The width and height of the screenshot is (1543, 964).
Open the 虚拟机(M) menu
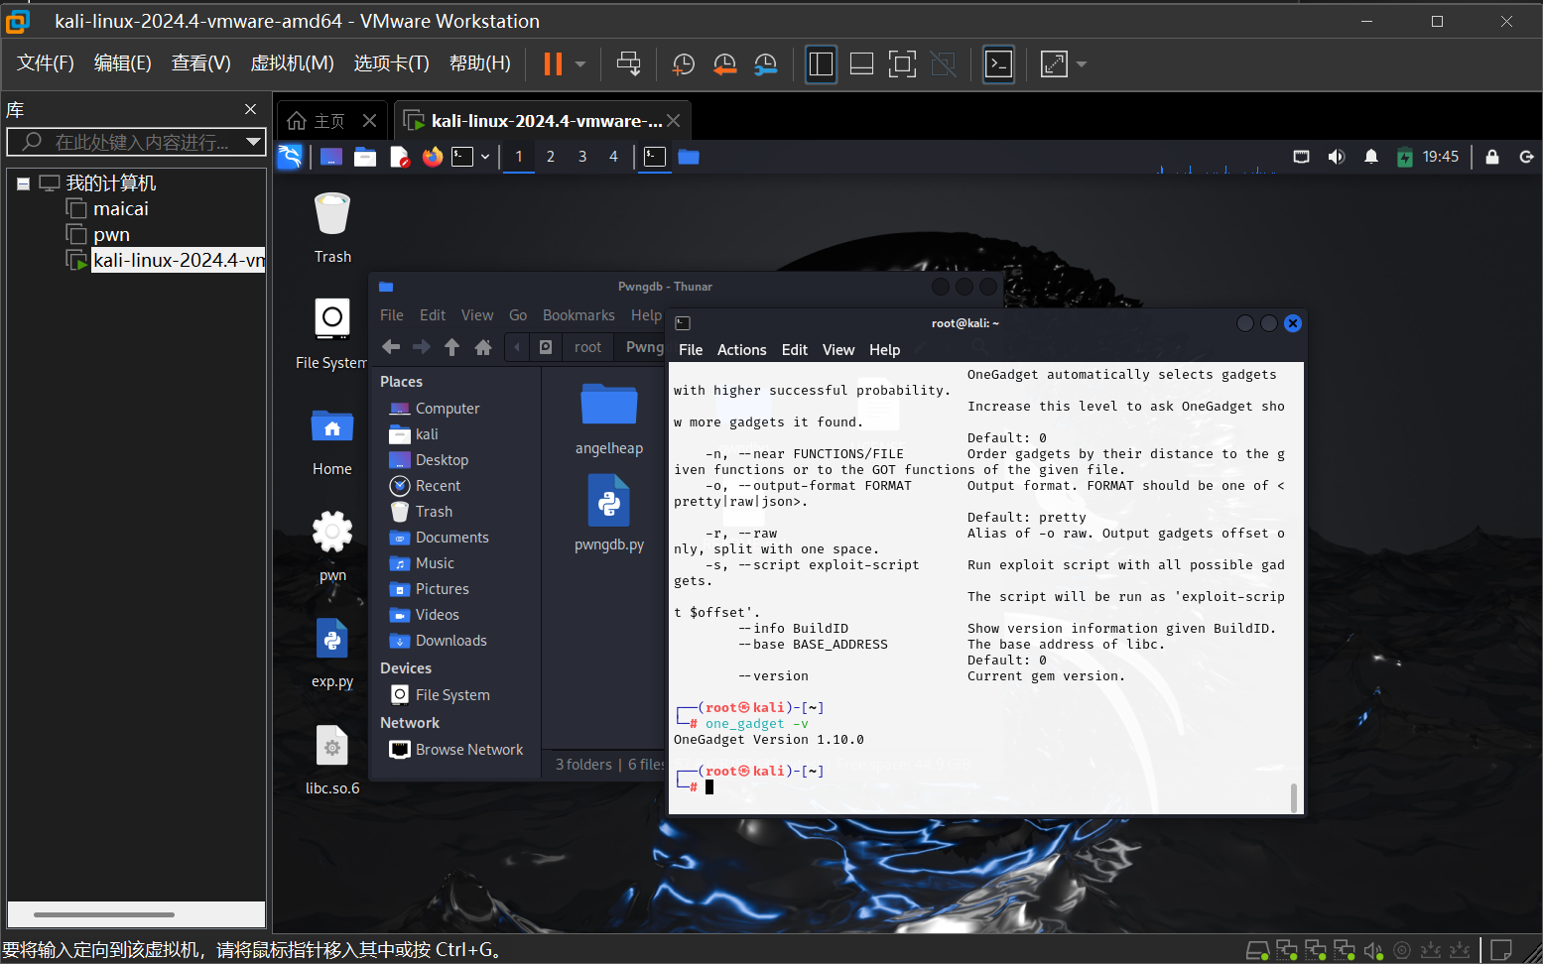pos(292,63)
